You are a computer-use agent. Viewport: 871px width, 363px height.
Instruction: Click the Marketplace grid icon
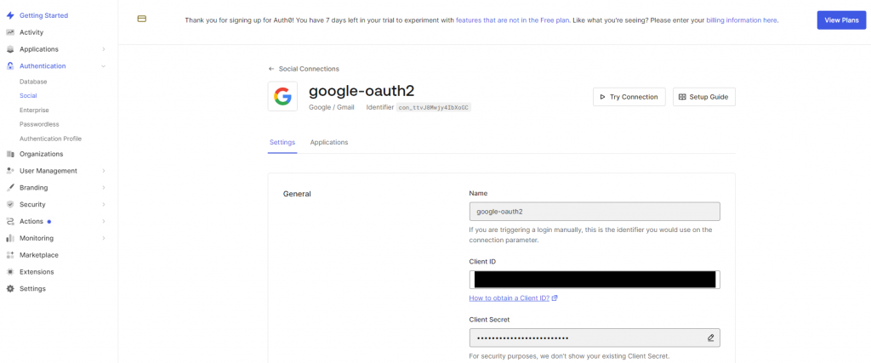10,255
